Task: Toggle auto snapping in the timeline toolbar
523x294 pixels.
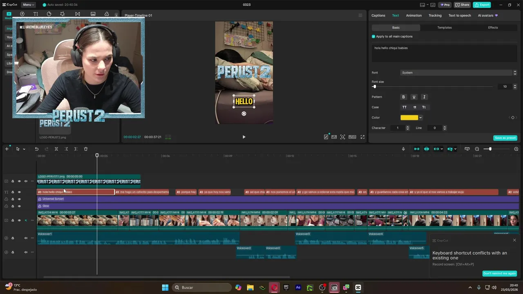Action: pos(427,149)
